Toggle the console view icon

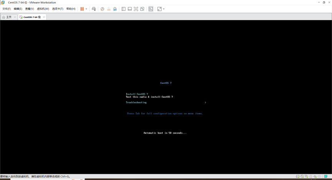pos(151,9)
